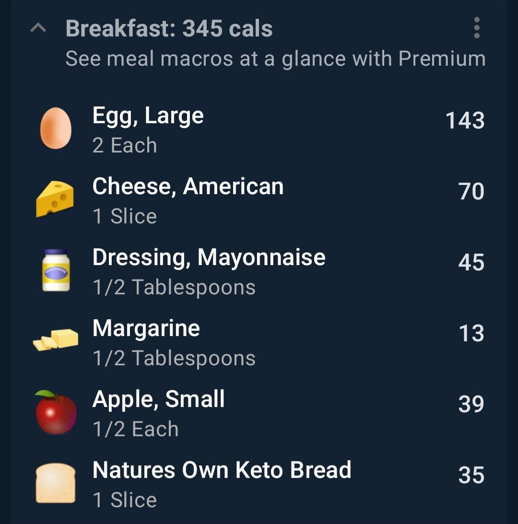Tap the 35 calorie value for bread
518x524 pixels.
(x=471, y=475)
